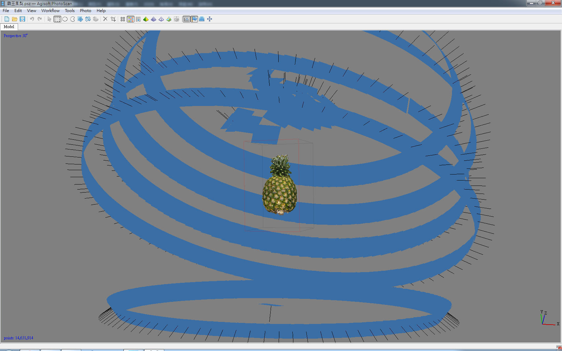Toggle the Dense cloud view button

click(x=130, y=19)
